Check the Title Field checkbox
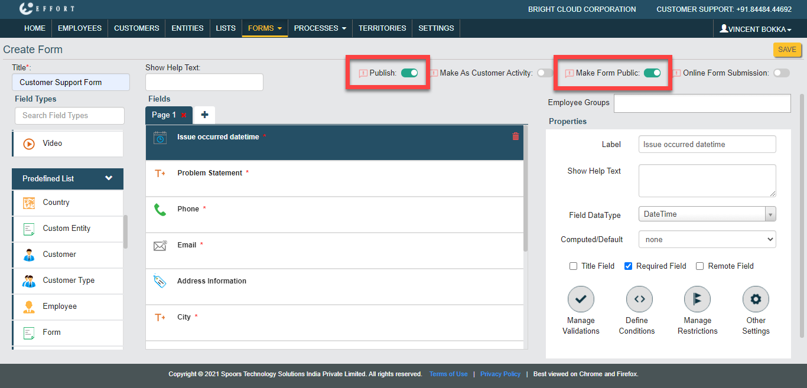Viewport: 807px width, 388px height. point(573,266)
